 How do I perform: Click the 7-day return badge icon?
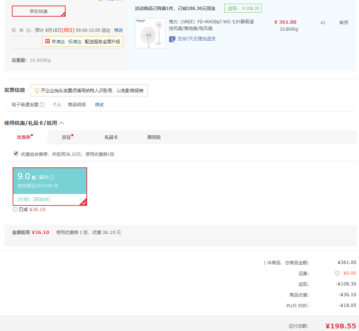(172, 39)
